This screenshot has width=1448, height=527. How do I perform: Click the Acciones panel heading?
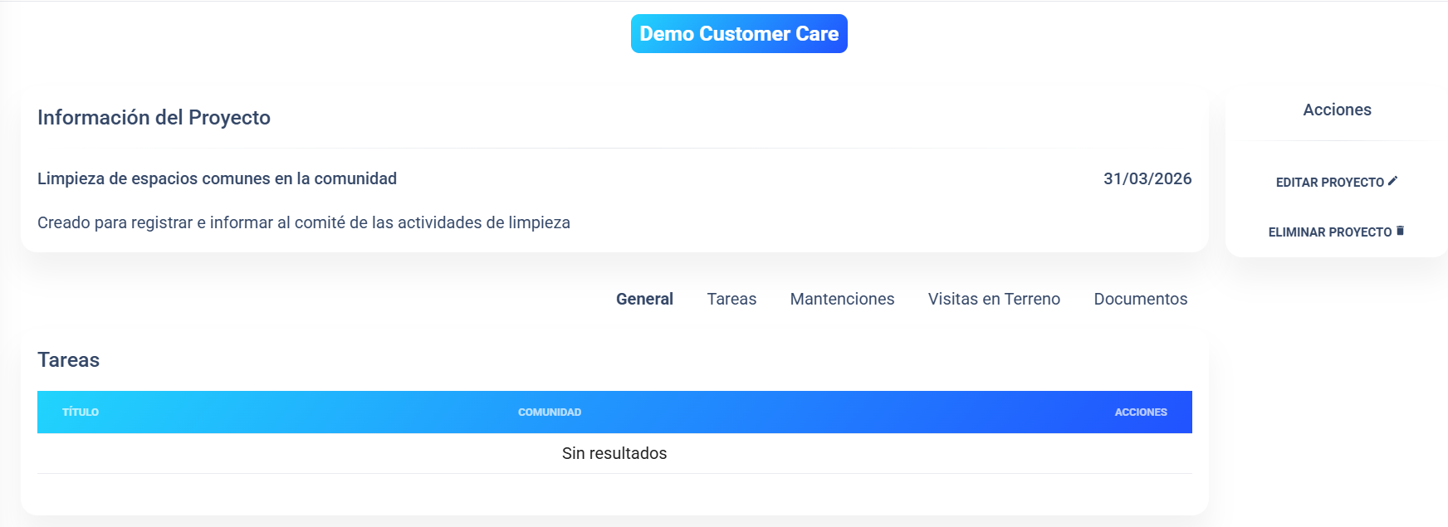point(1337,110)
